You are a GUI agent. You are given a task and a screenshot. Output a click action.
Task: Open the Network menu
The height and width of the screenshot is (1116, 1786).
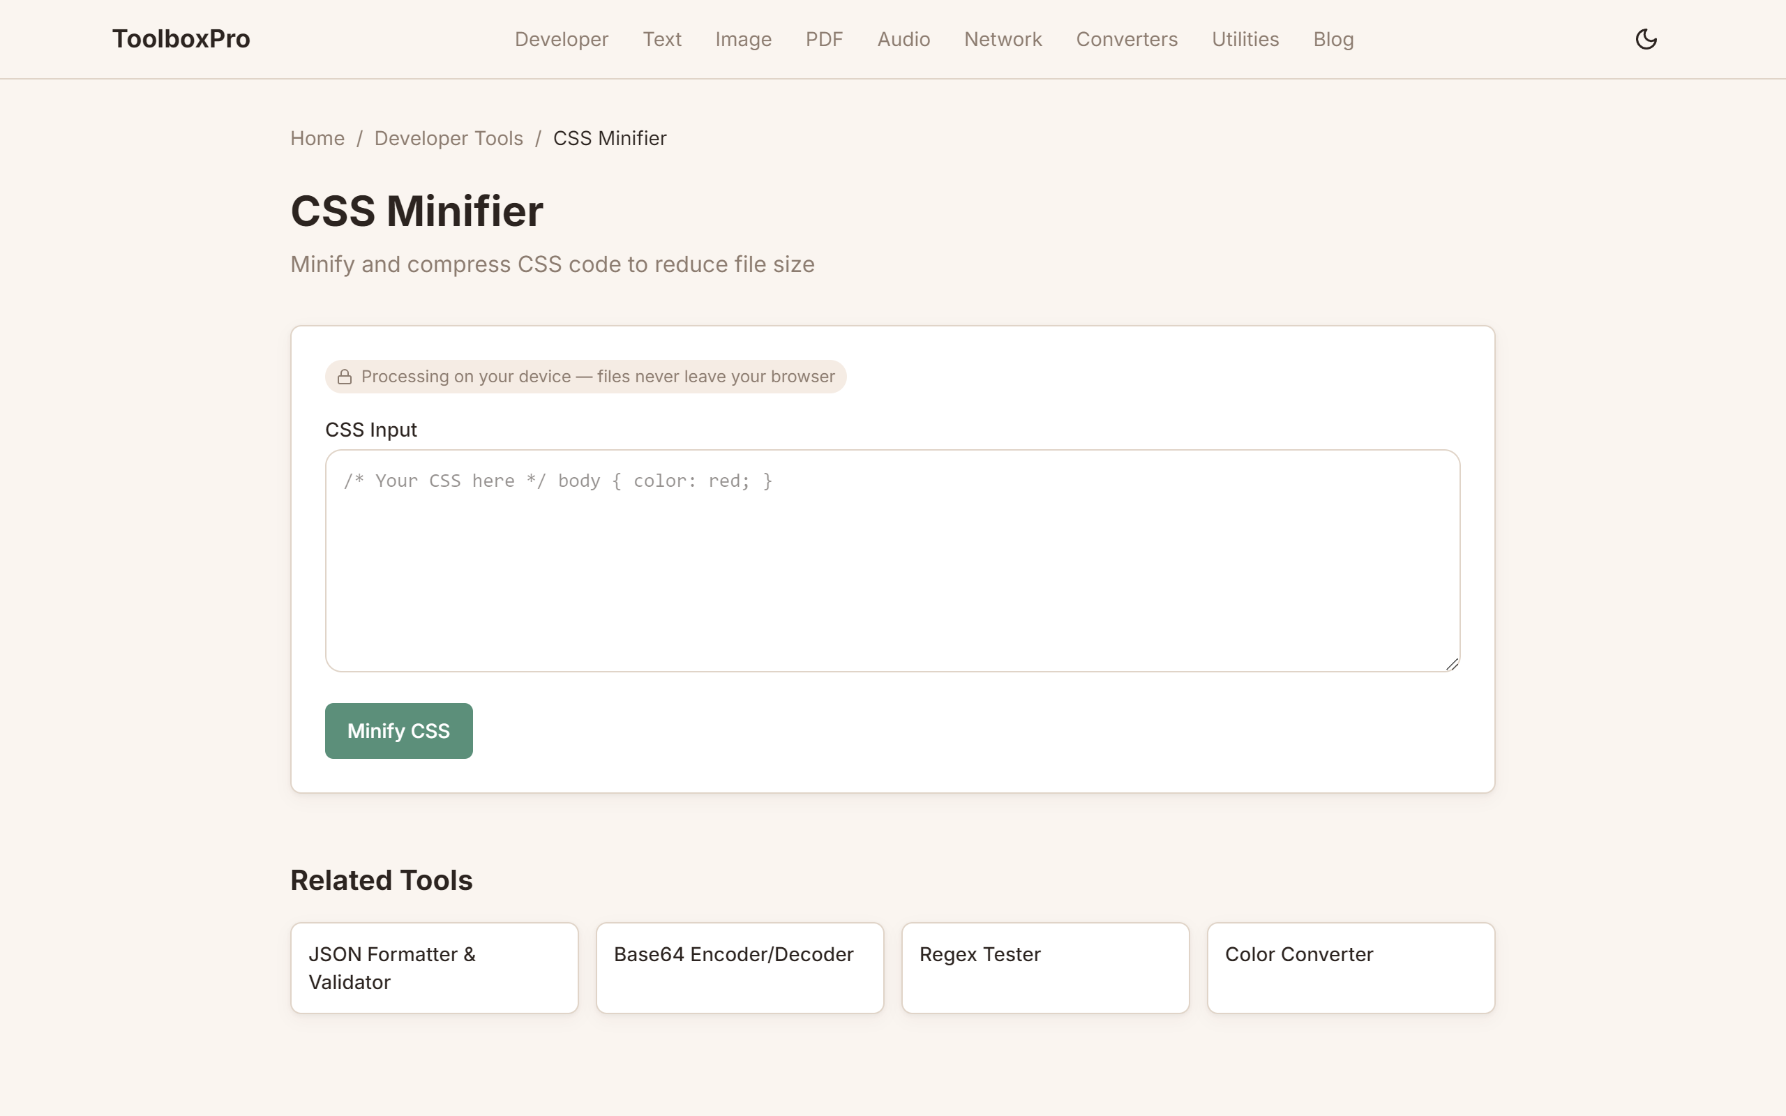[1003, 39]
